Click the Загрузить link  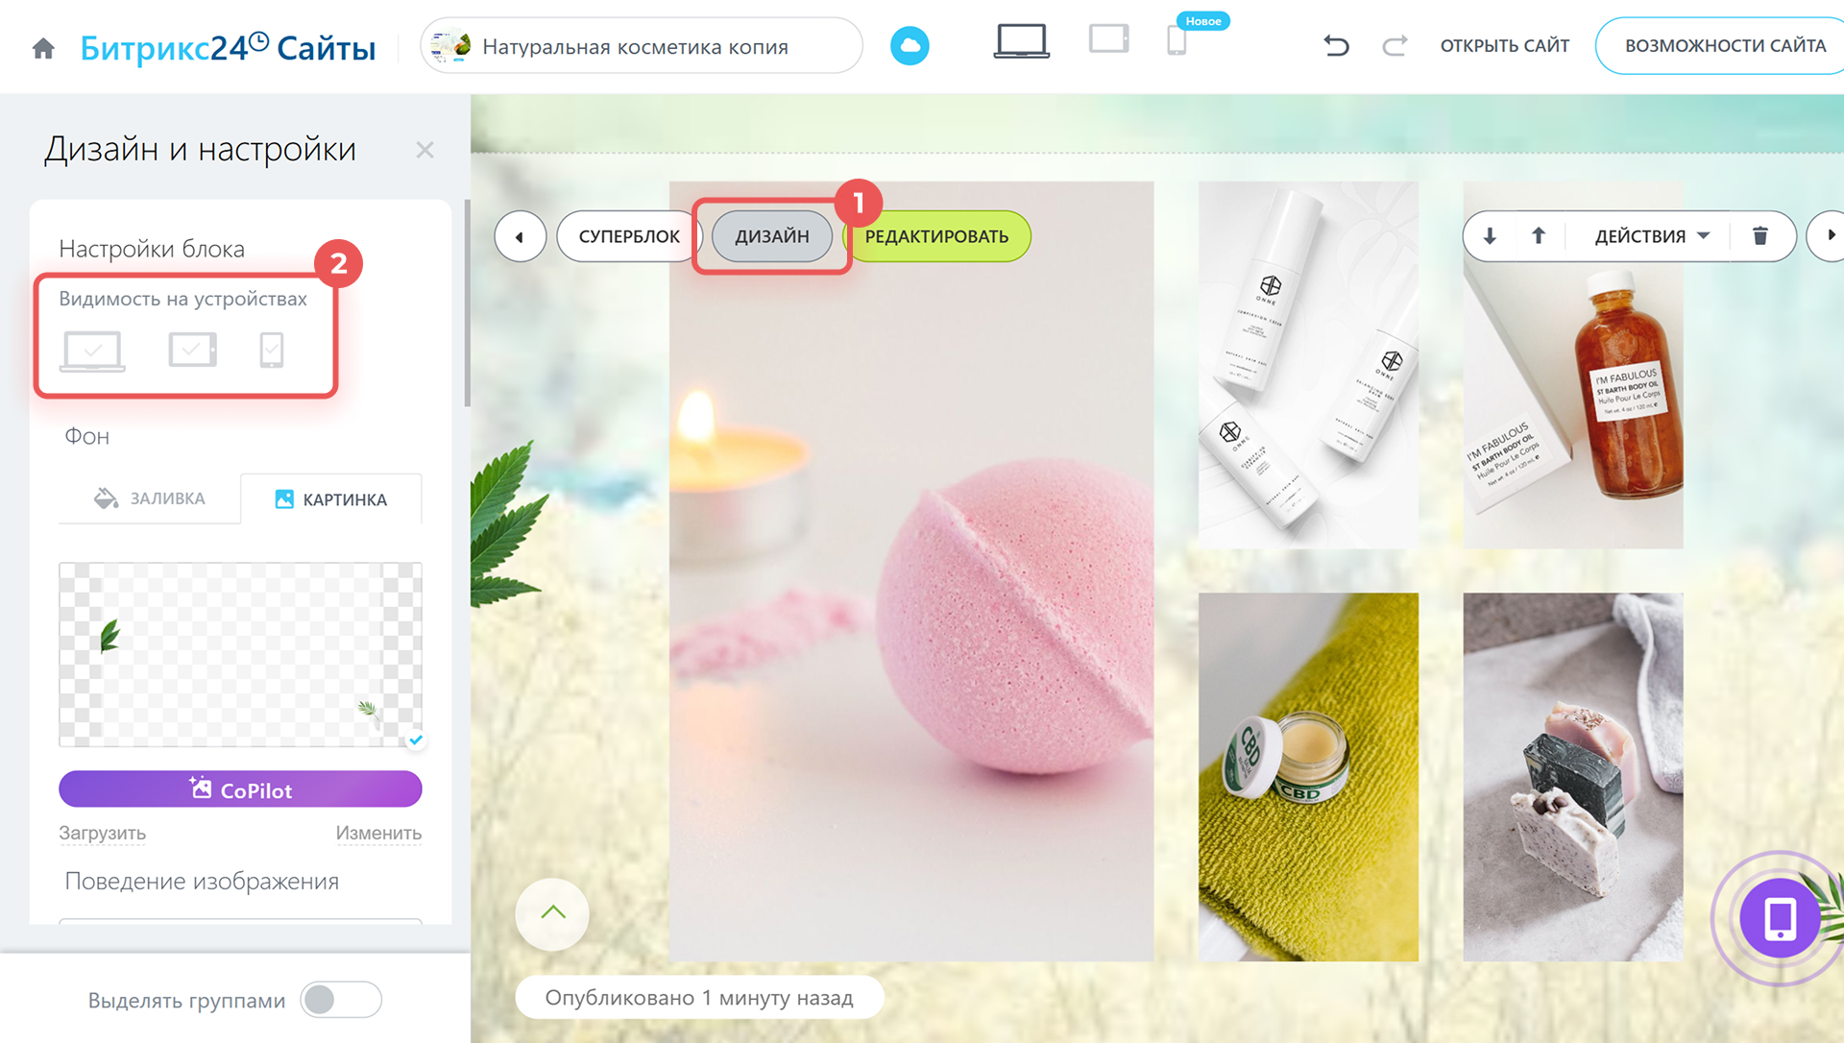click(x=102, y=833)
